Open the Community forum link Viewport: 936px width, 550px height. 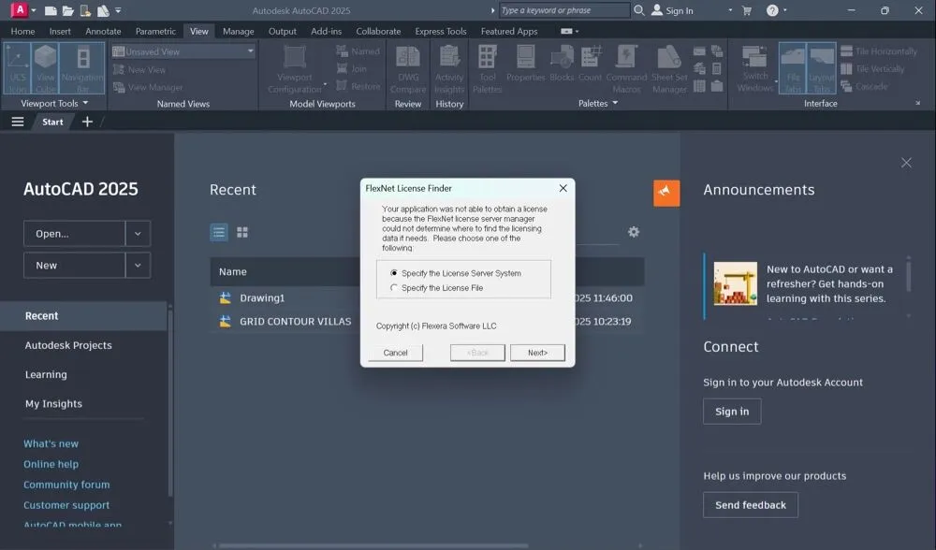click(x=66, y=485)
